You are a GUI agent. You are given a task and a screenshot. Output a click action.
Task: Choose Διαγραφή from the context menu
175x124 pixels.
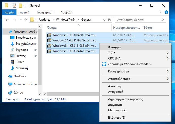point(135,105)
